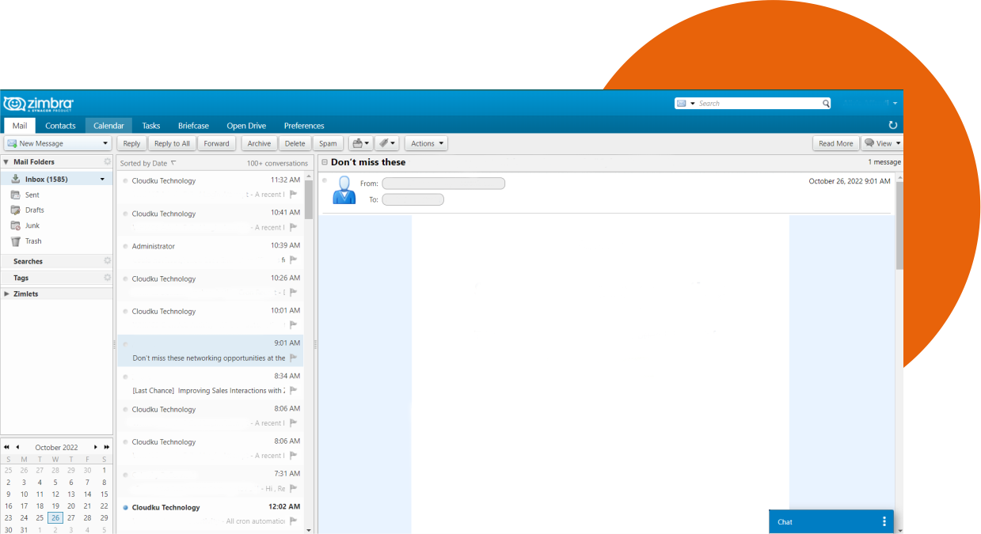Screen dimensions: 981x534
Task: Go to next year in mini calendar
Action: 107,447
